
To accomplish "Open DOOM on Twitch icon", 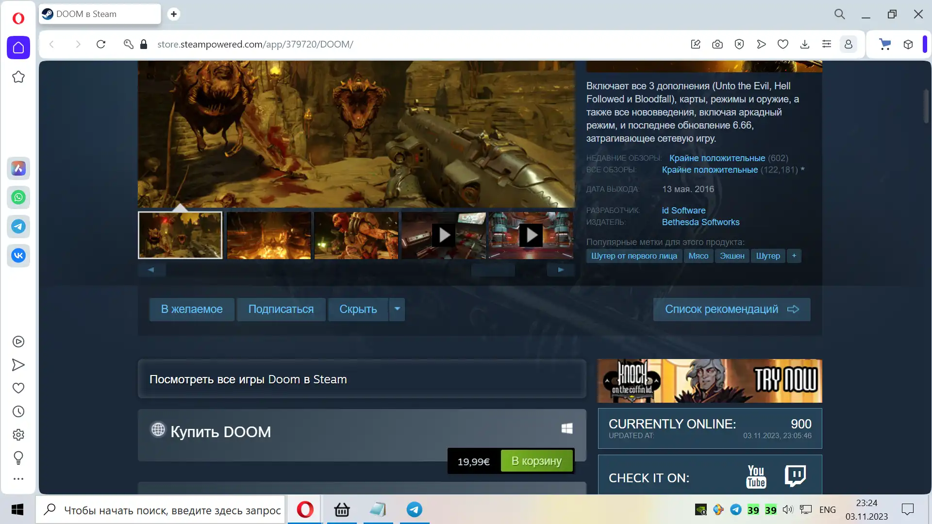I will pos(796,476).
